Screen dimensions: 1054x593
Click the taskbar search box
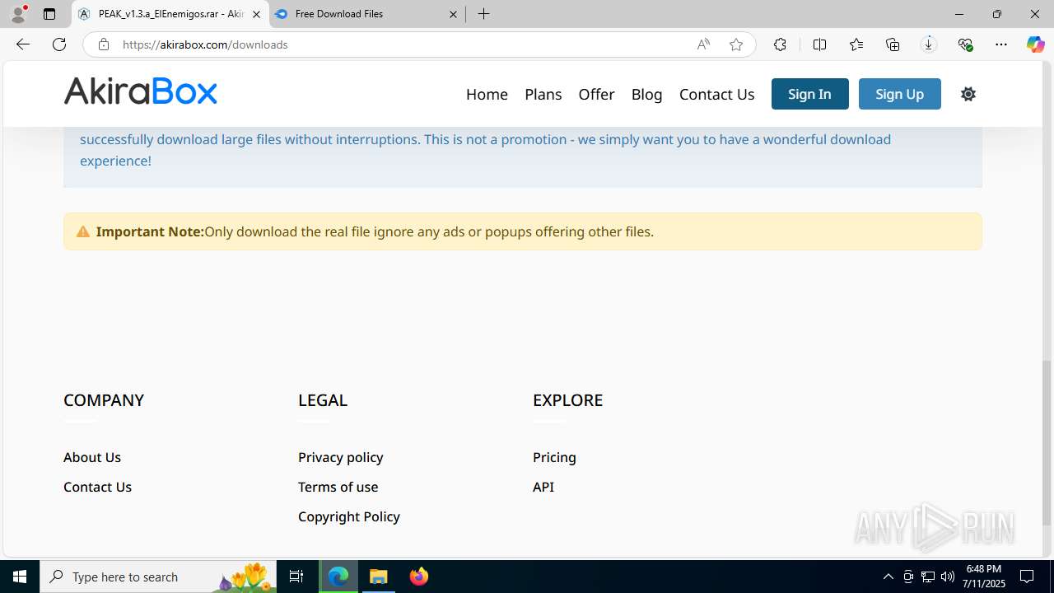[x=159, y=577]
